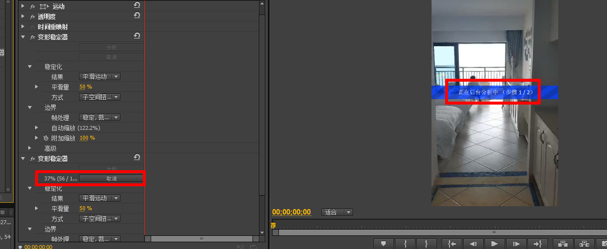Step forward one frame
The height and width of the screenshot is (249, 607).
pos(516,244)
